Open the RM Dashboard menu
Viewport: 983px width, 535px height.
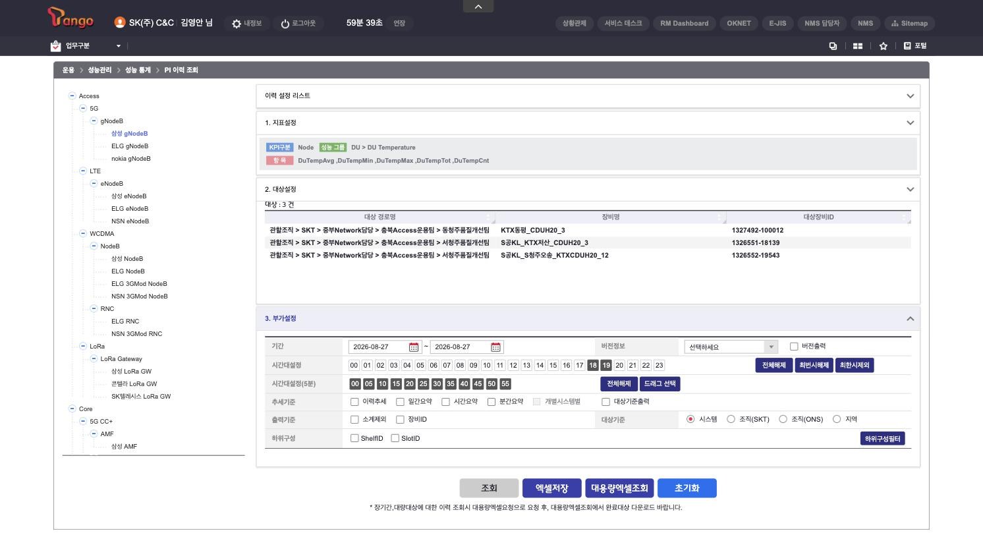point(685,23)
